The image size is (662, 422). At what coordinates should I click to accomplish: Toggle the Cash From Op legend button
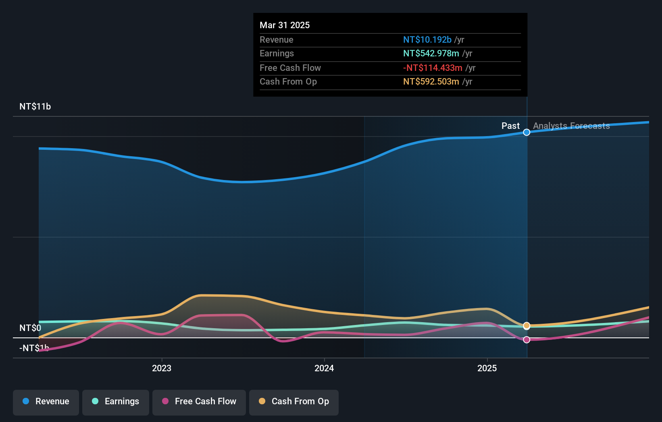pyautogui.click(x=294, y=402)
